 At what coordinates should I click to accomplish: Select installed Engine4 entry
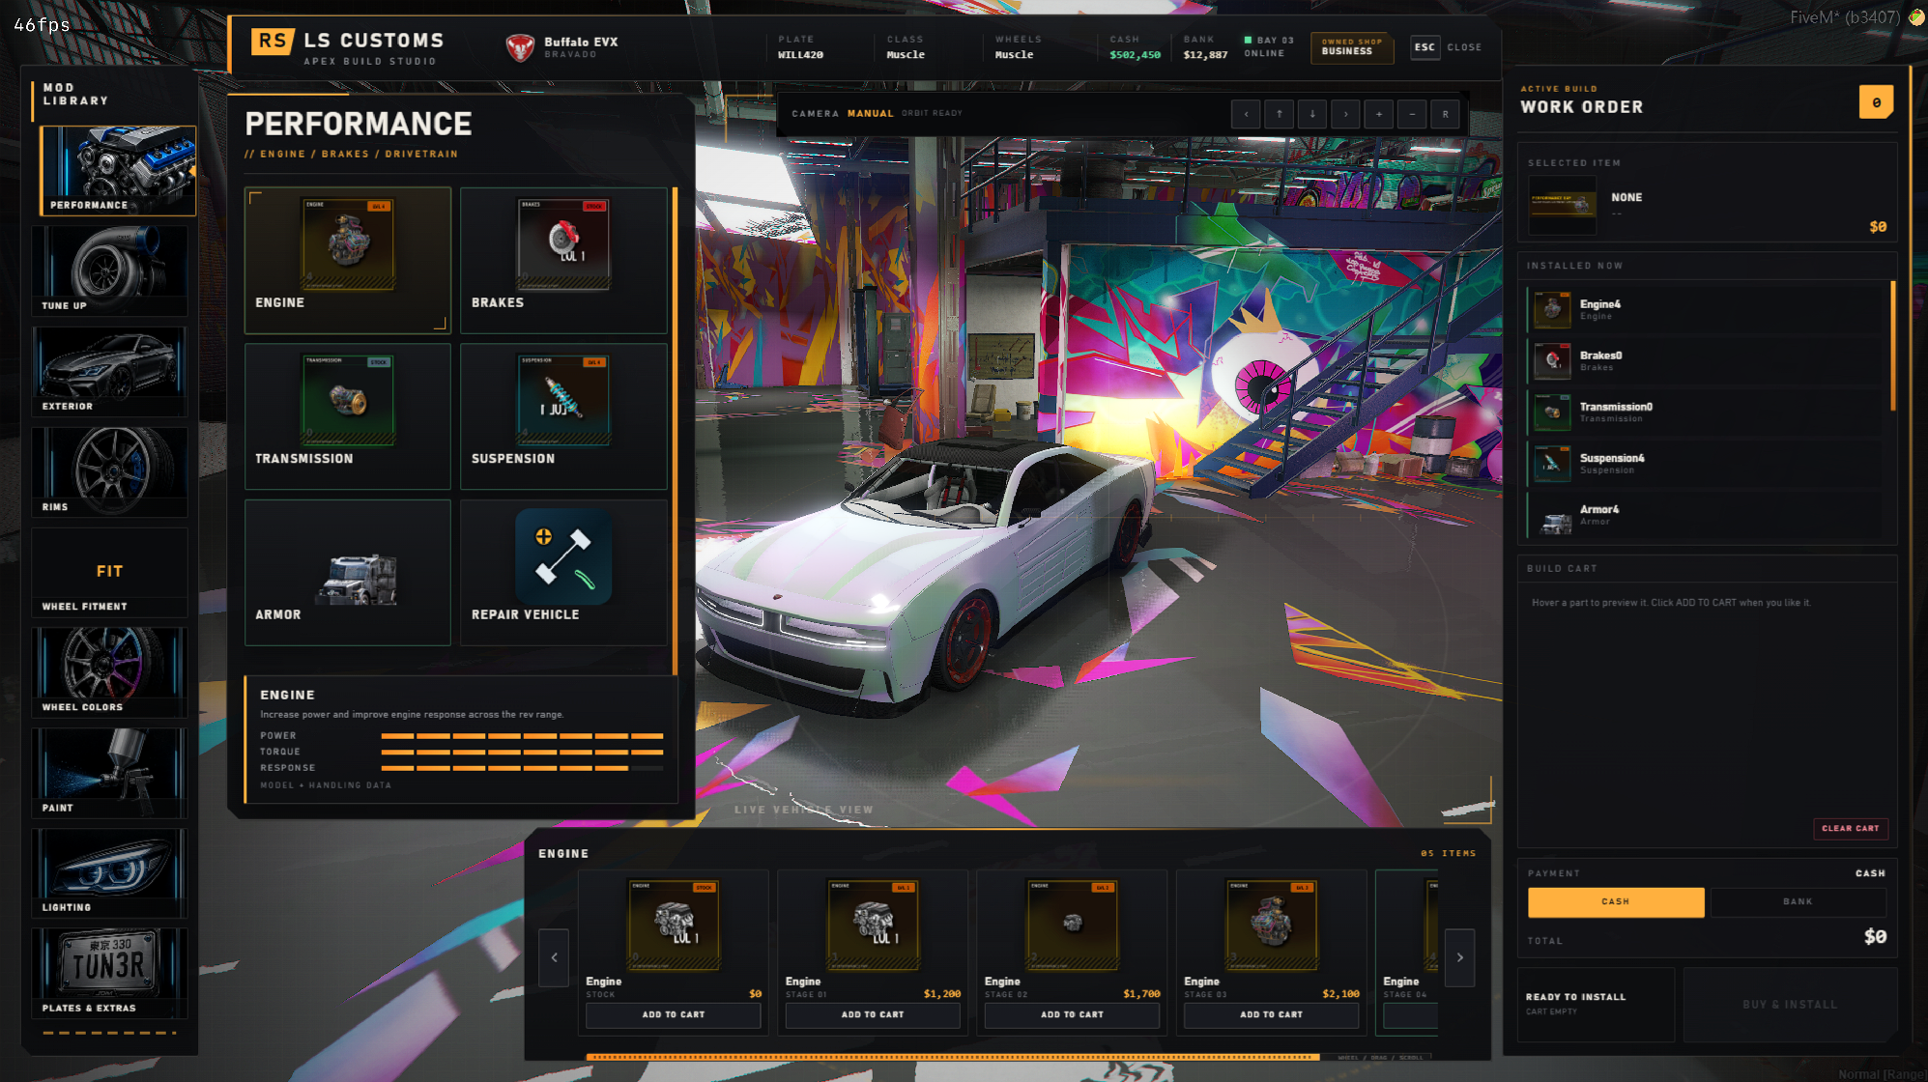tap(1706, 310)
